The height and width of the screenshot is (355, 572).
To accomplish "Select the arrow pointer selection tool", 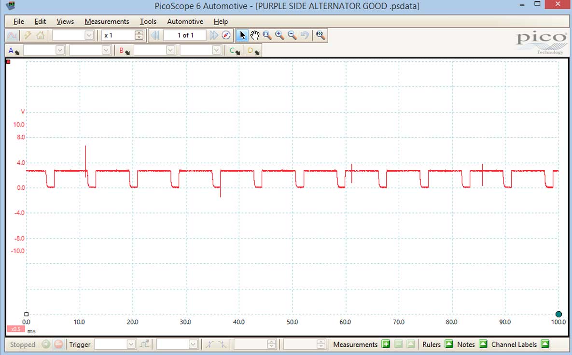I will 242,35.
